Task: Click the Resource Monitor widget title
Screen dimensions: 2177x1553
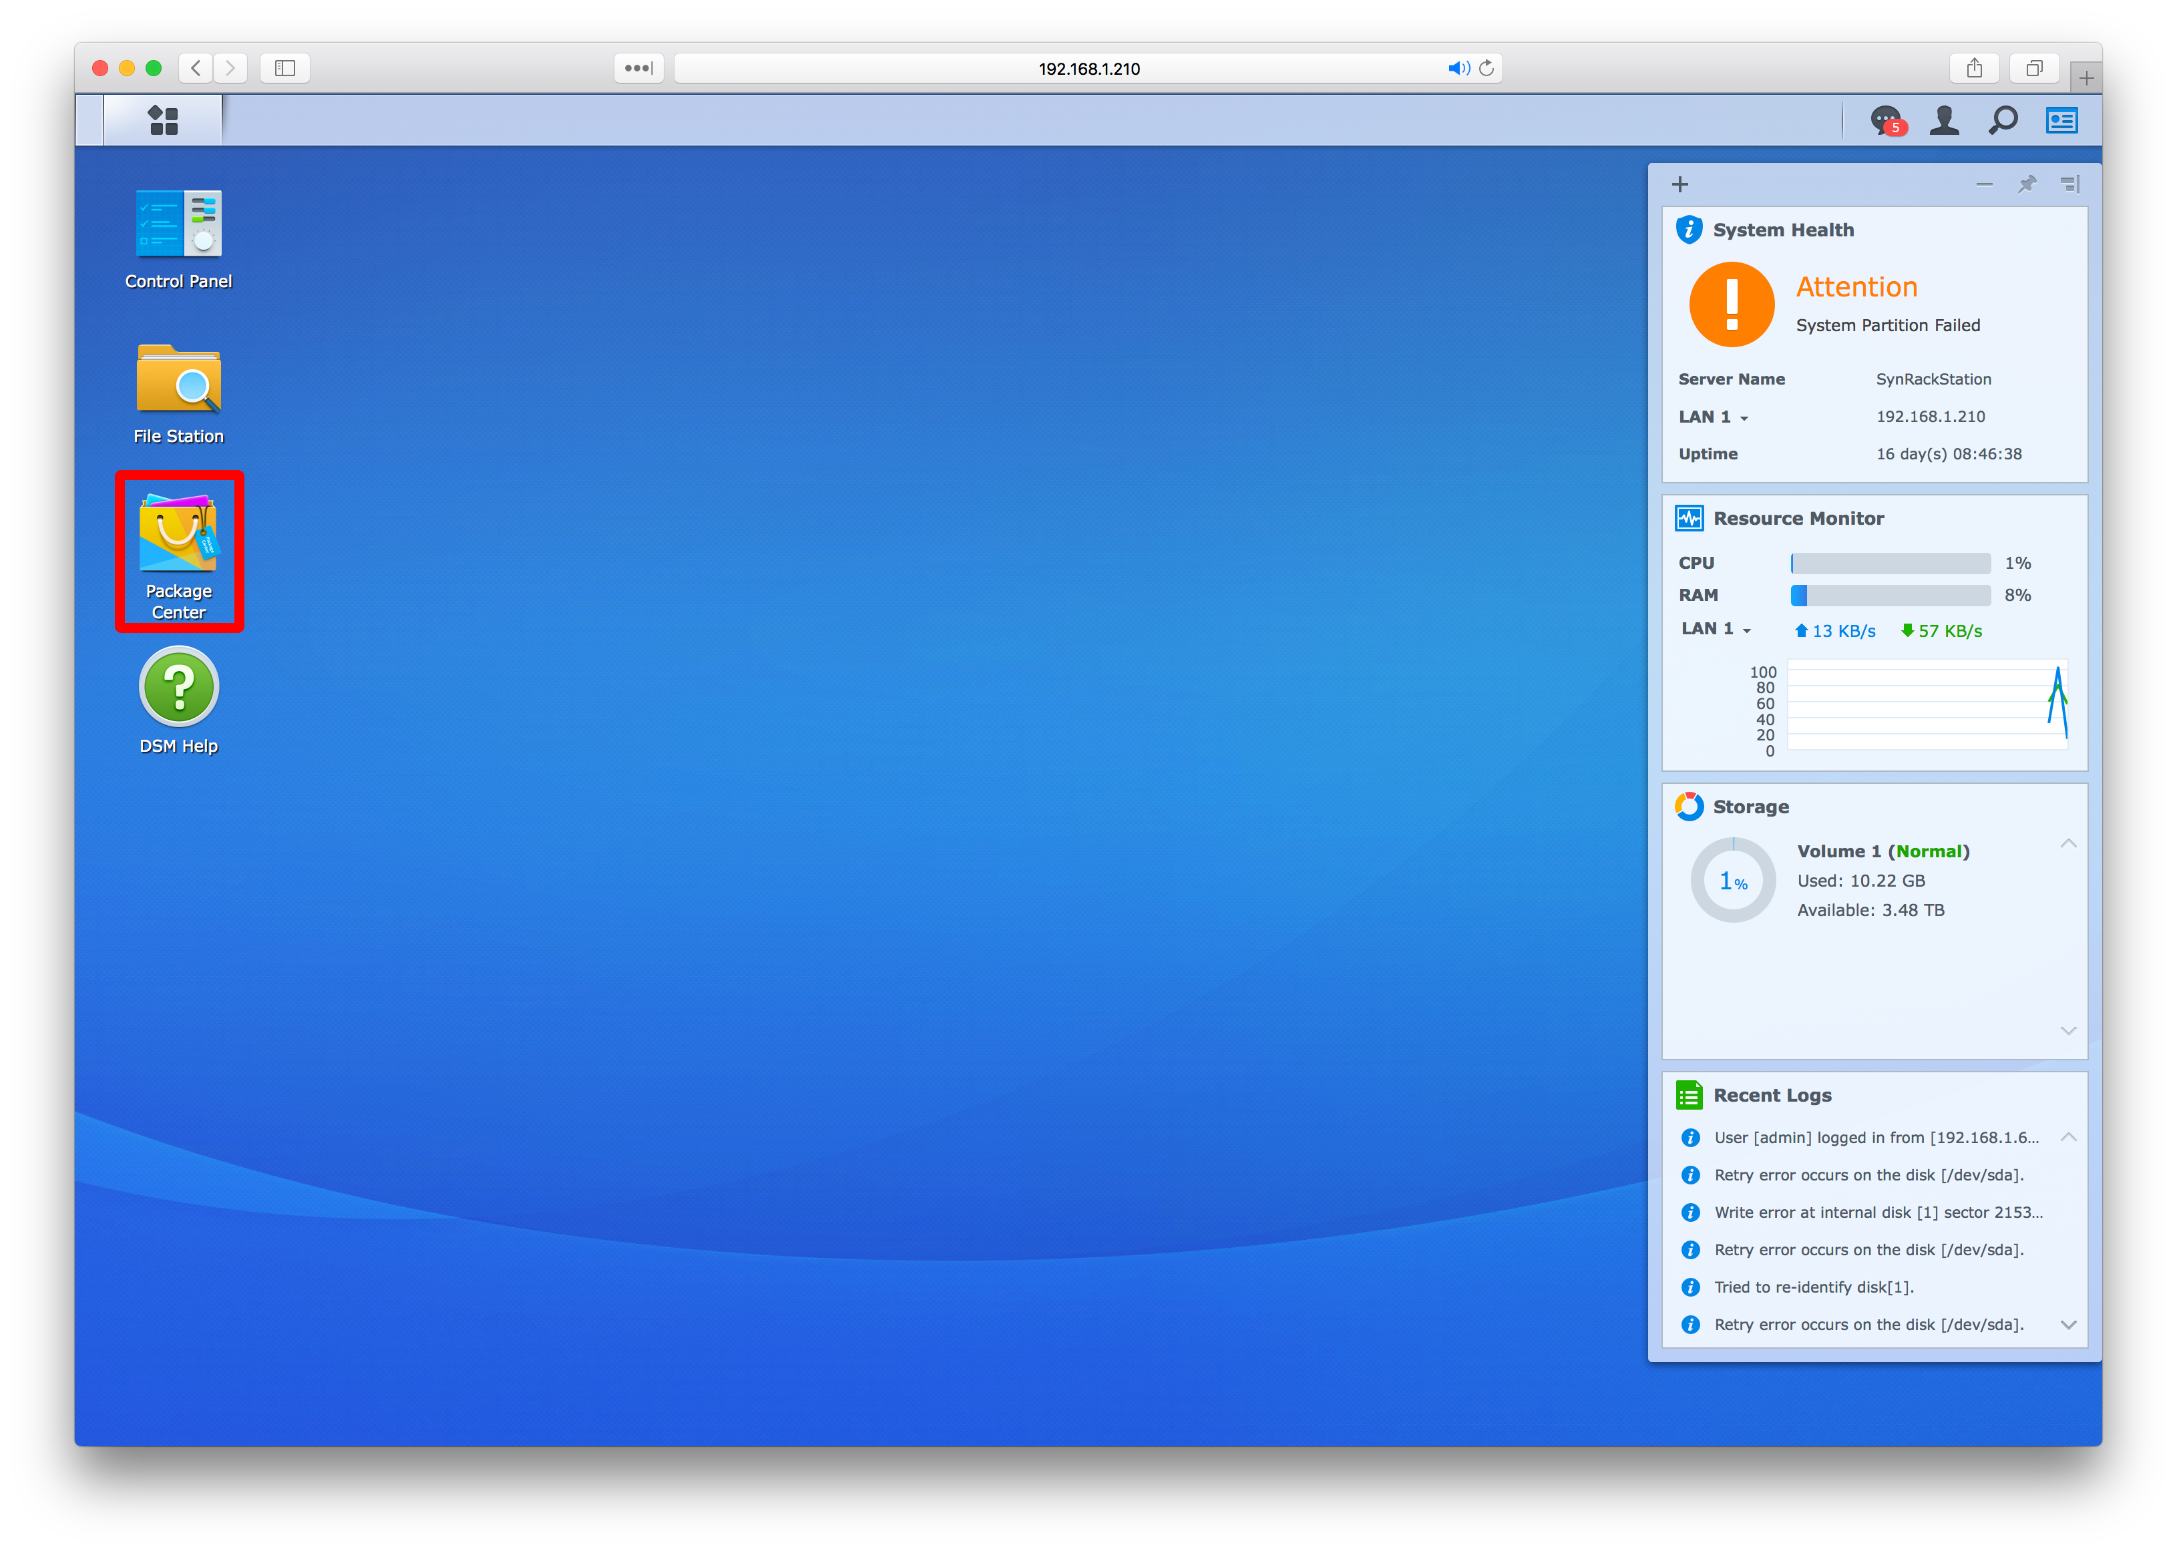Action: tap(1798, 518)
